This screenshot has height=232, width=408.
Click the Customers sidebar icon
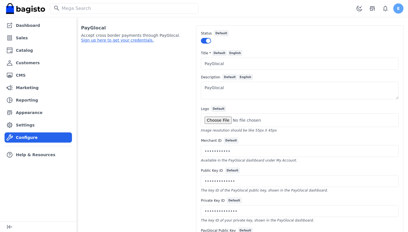(10, 63)
